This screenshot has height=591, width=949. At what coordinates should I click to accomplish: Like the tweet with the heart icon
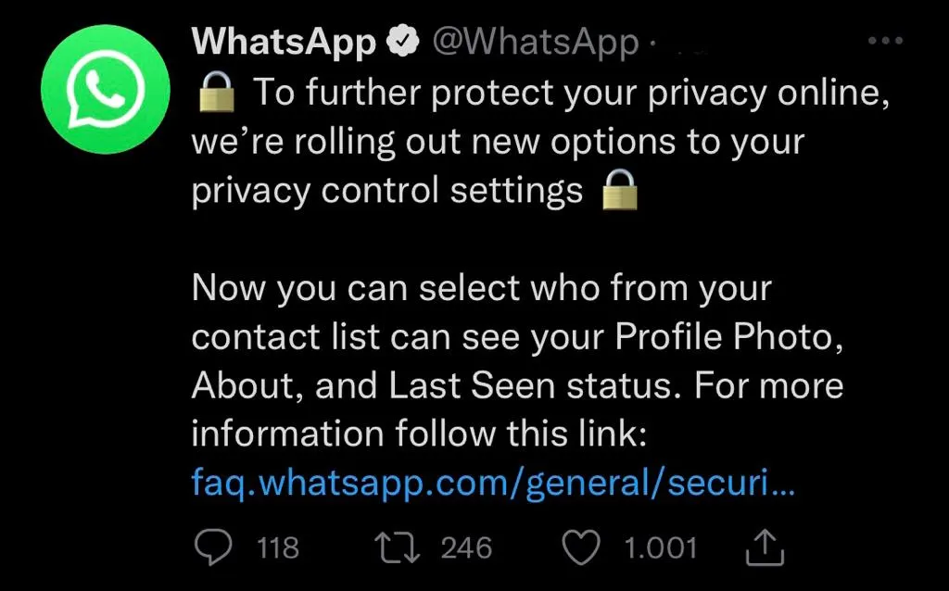coord(582,547)
